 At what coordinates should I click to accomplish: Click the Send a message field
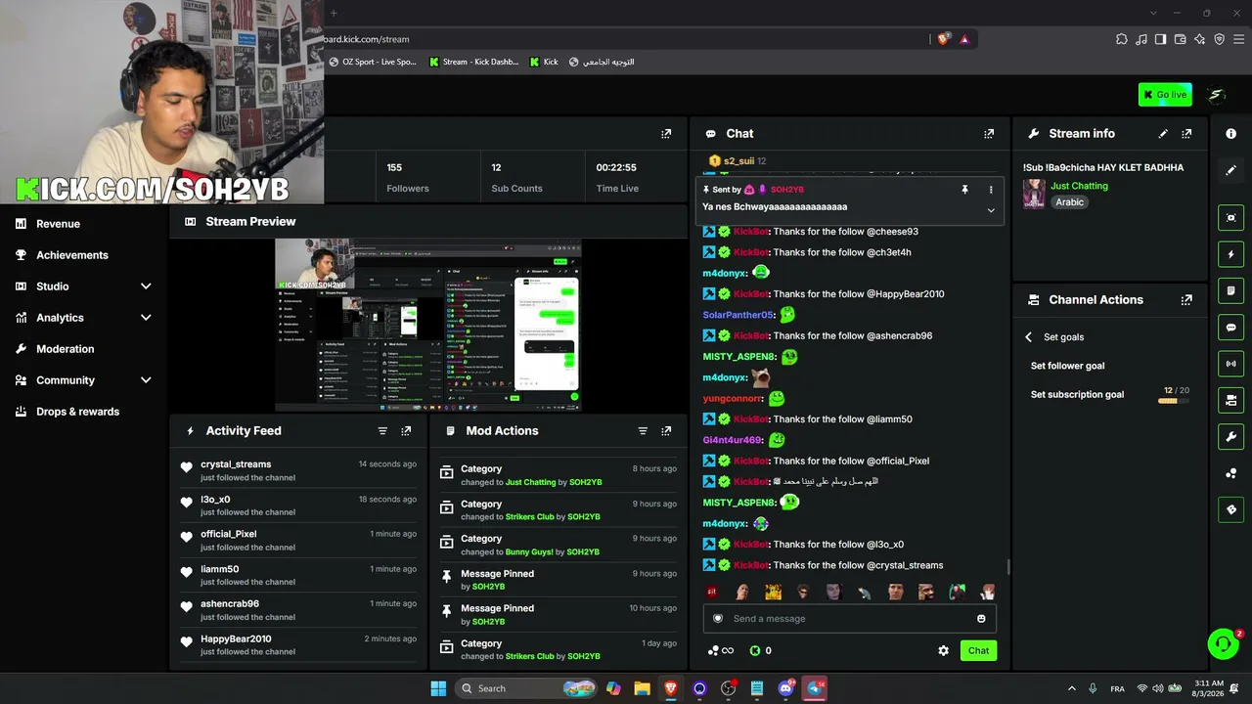click(850, 619)
